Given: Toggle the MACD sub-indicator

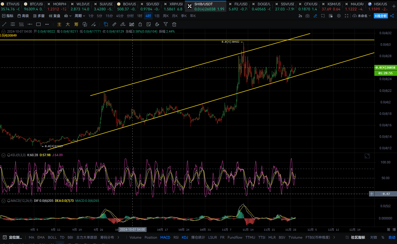Looking at the screenshot, I should point(165,237).
